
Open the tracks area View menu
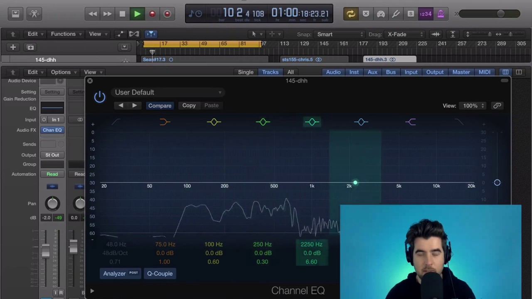tap(98, 34)
